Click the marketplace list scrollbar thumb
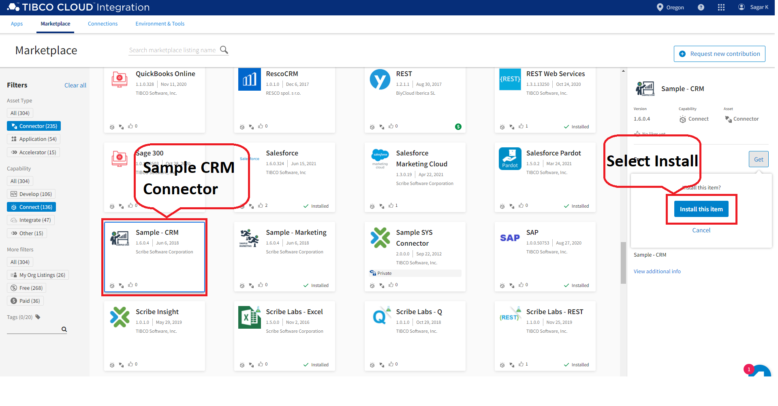 (x=623, y=263)
